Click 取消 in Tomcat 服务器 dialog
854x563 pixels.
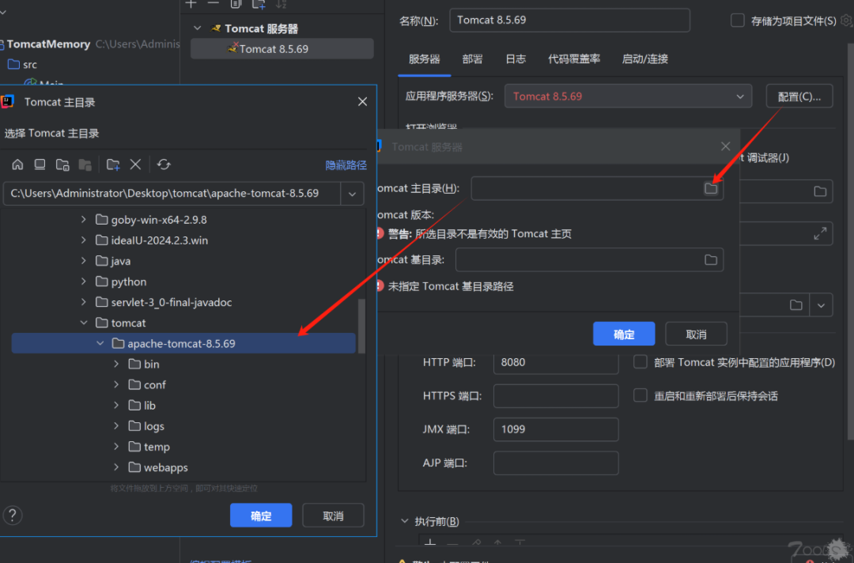[696, 334]
